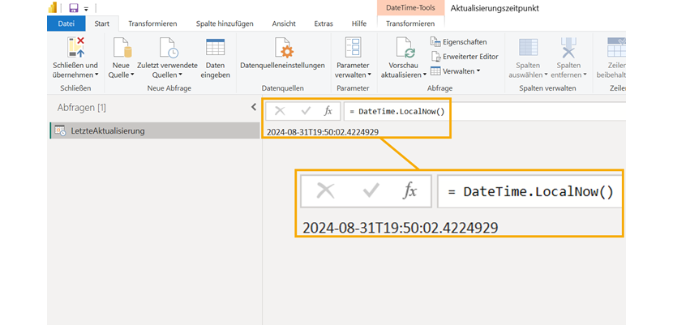Collapse the Abfragen pane with chevron
Viewport: 673px width, 325px height.
(253, 107)
